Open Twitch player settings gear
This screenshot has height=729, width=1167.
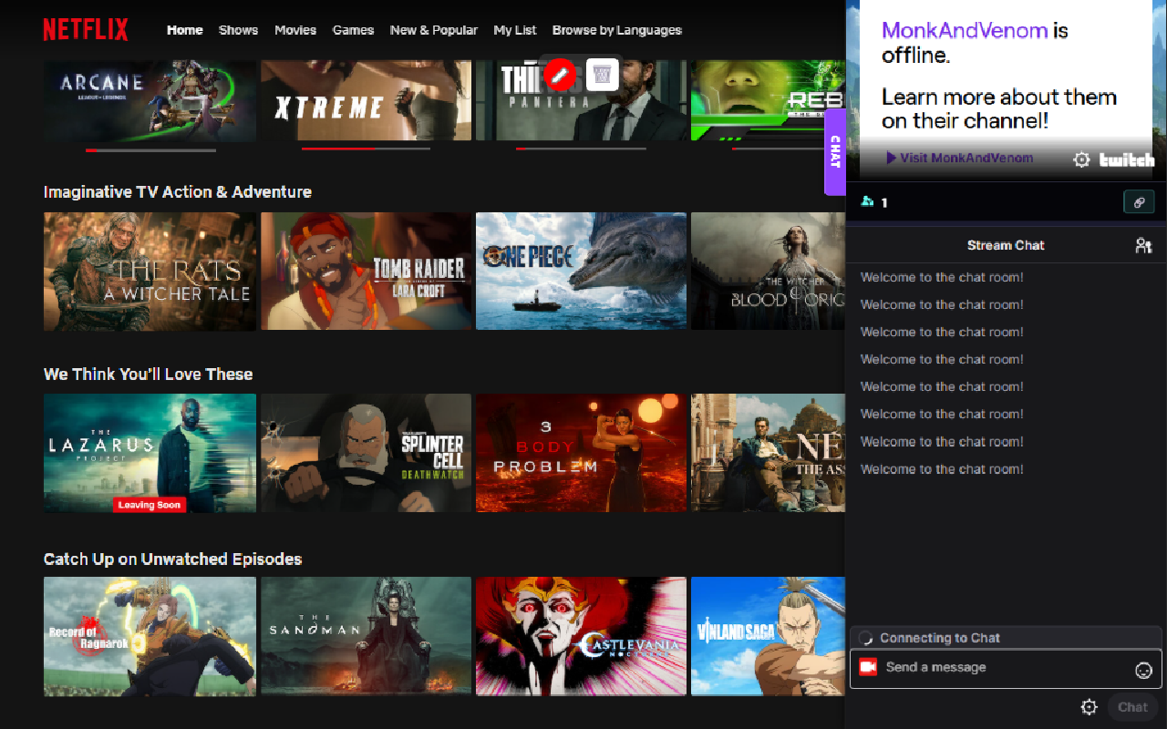1081,159
